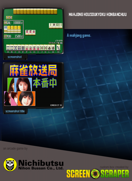Click the Nichibutsu owl logo

coord(10,164)
